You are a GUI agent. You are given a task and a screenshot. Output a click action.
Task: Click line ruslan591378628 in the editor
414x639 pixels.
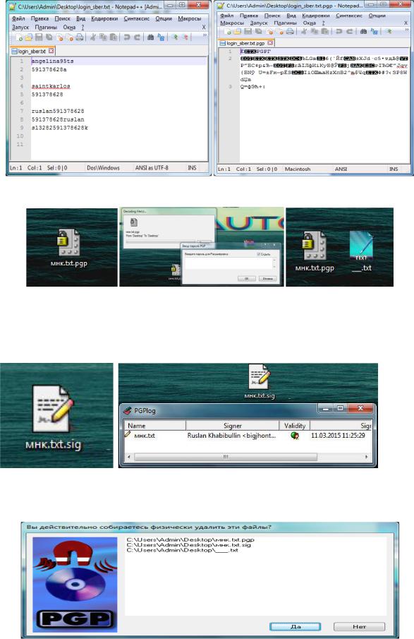[58, 111]
